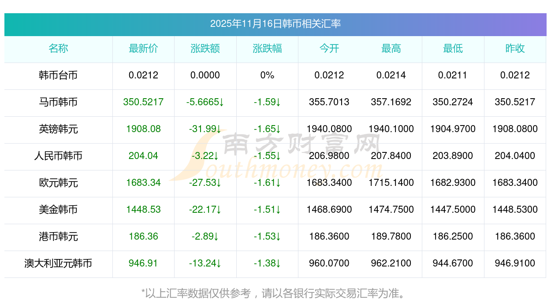551x307 pixels.
Task: Click the 昨收 column header
Action: coord(515,48)
